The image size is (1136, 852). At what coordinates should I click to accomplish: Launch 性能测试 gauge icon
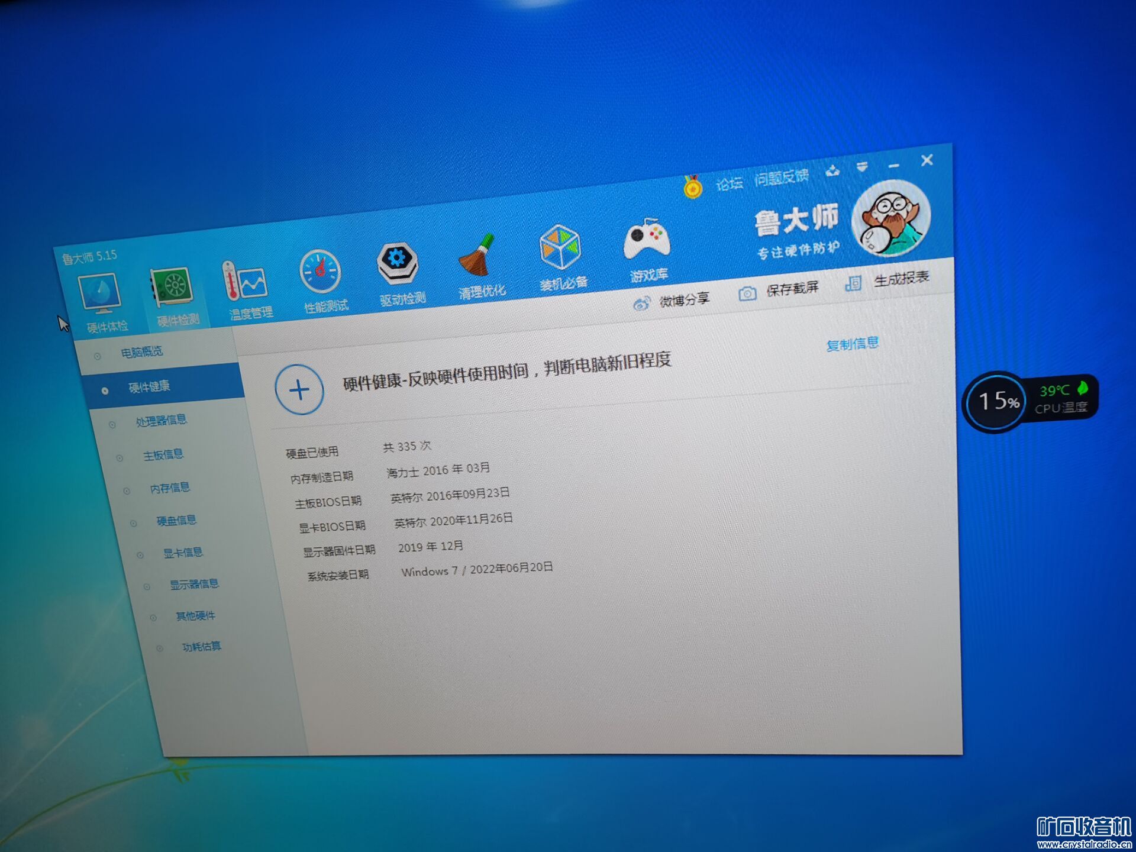(320, 272)
